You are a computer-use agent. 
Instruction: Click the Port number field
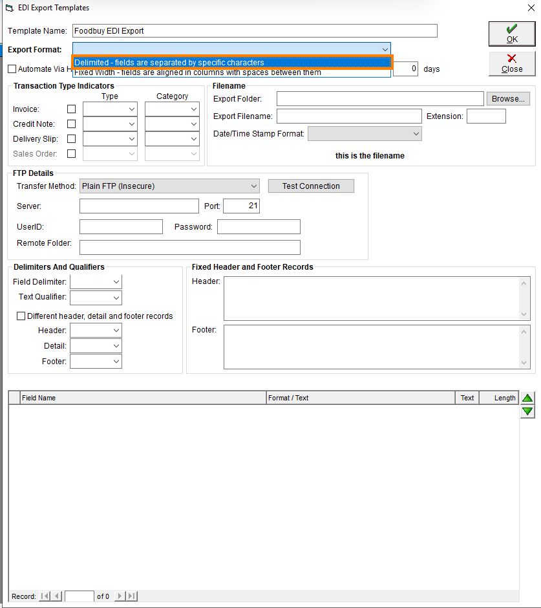tap(242, 206)
